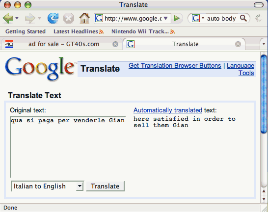Click the search field containing 'auto body'
The height and width of the screenshot is (212, 268).
[221, 19]
